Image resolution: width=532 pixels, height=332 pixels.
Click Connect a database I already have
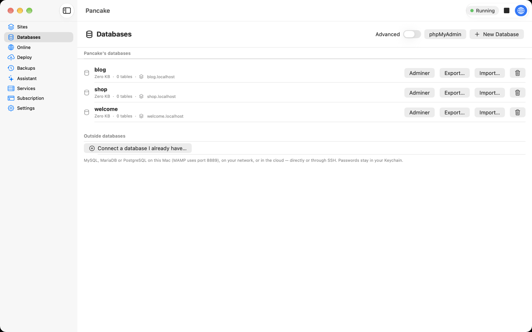(x=138, y=148)
